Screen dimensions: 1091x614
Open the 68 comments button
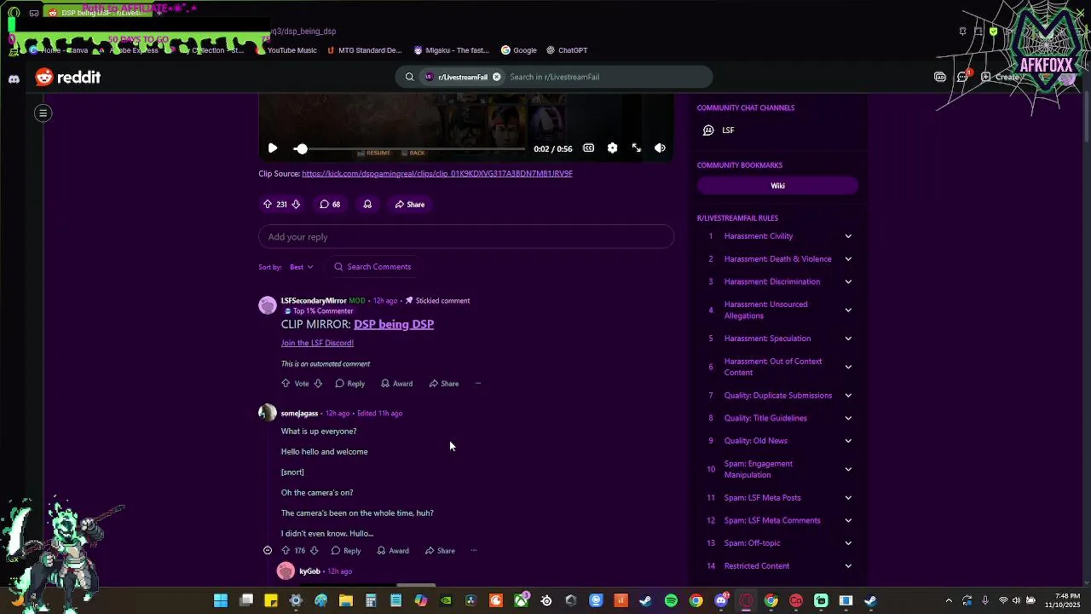coord(330,205)
